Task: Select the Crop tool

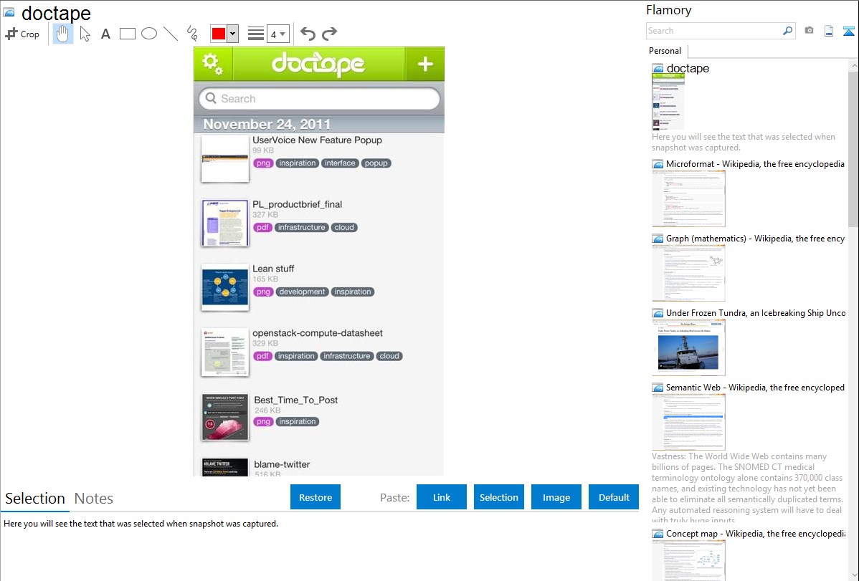Action: click(22, 34)
